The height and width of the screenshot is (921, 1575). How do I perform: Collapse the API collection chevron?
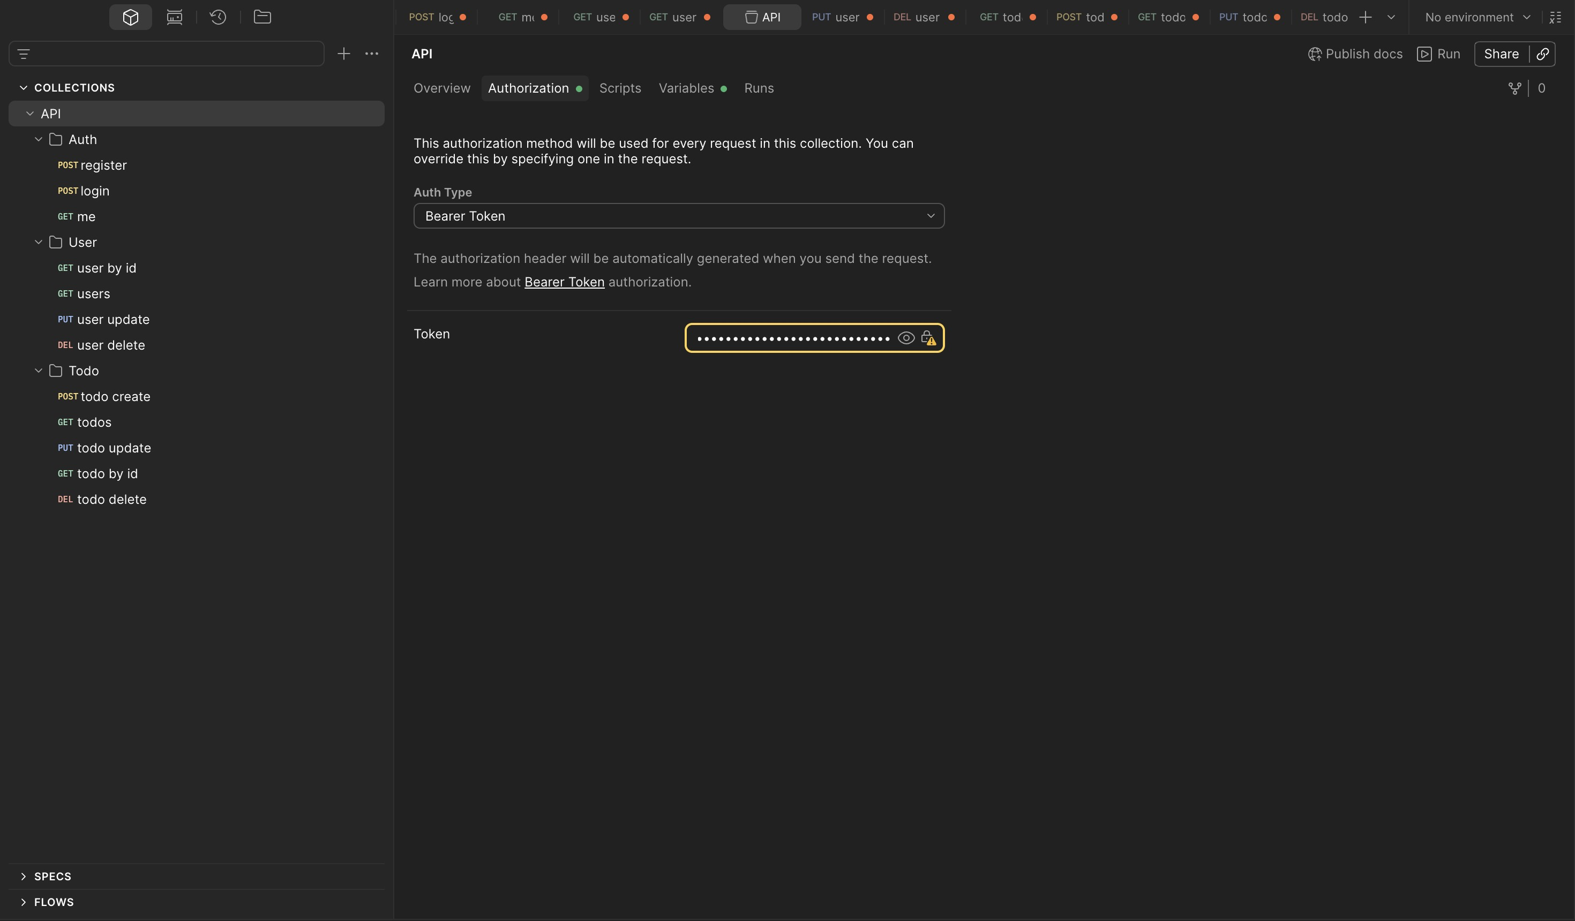(x=30, y=114)
